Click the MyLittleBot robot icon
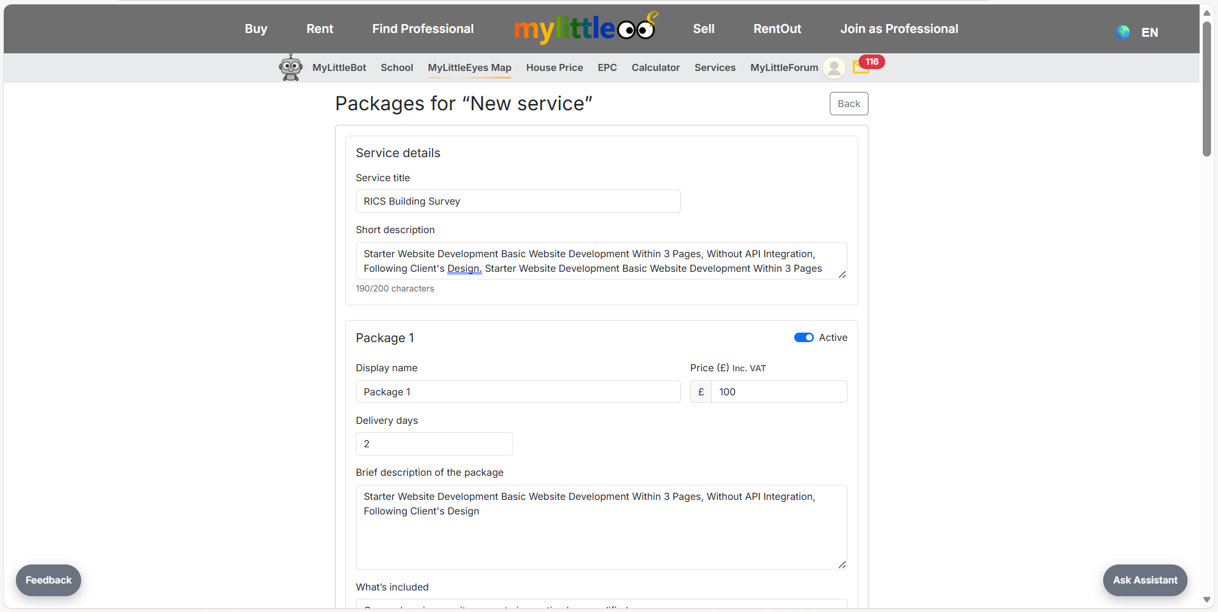The image size is (1218, 612). [x=291, y=67]
